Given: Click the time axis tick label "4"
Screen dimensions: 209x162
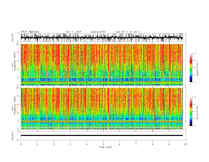Looking at the screenshot, I should click(x=87, y=144).
